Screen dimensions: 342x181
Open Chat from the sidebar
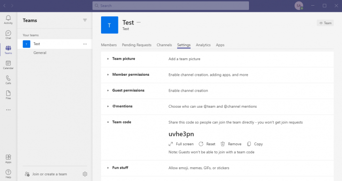coord(8,35)
